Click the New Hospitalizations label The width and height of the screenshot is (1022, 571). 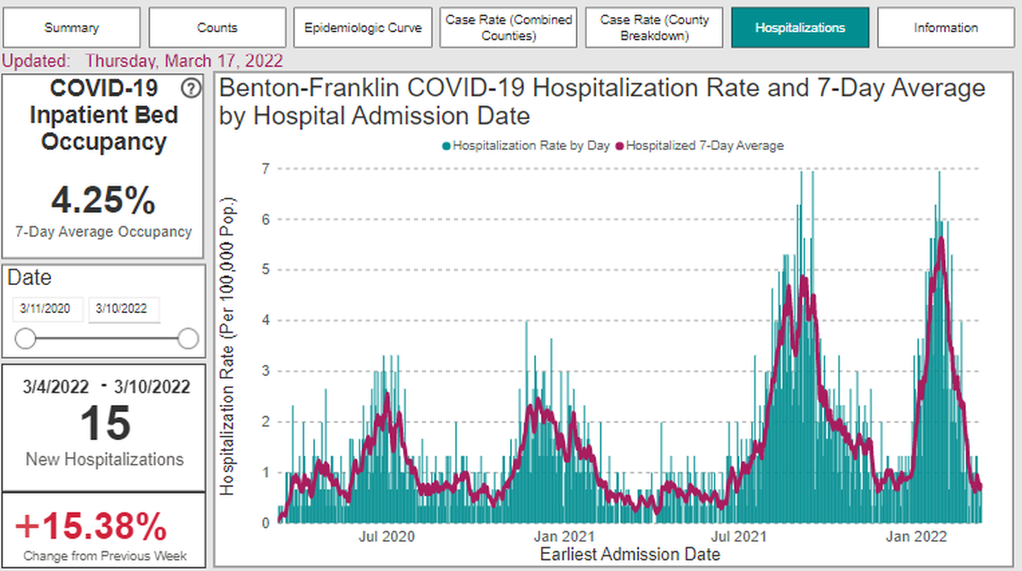click(105, 460)
